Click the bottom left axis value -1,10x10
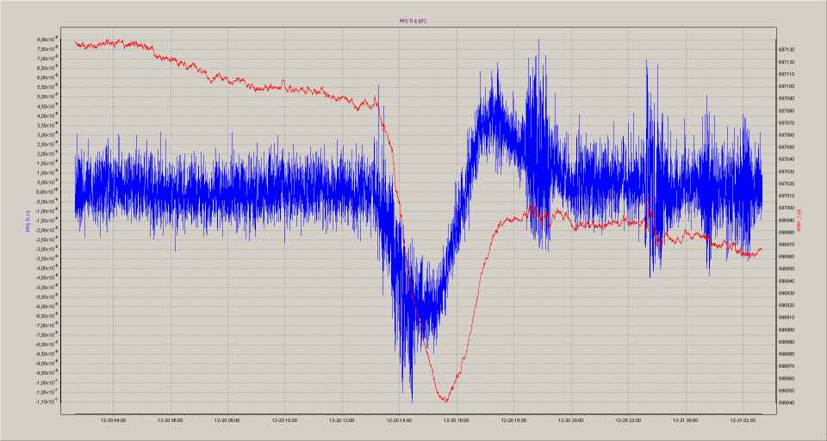 48,402
